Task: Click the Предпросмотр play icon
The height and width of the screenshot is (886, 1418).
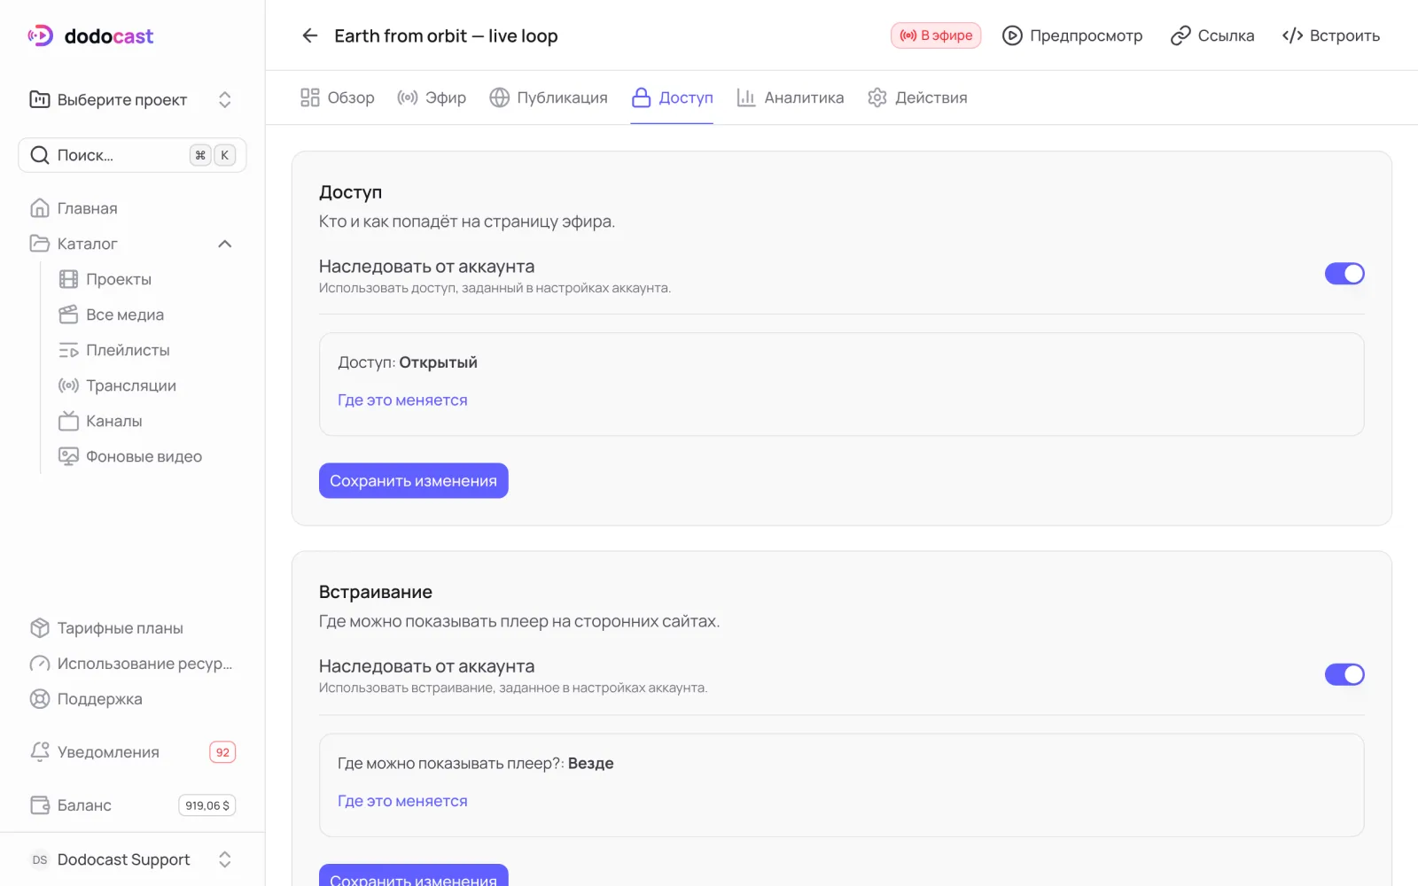Action: (1012, 35)
